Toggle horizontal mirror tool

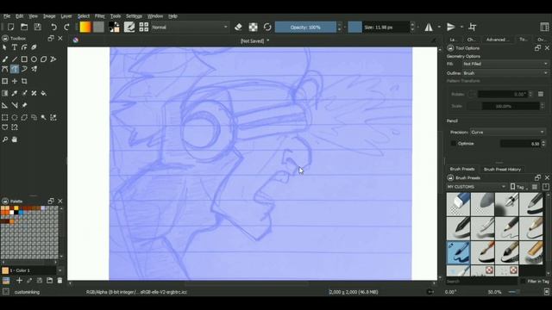429,27
